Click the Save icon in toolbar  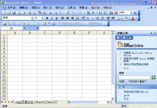click(14, 13)
